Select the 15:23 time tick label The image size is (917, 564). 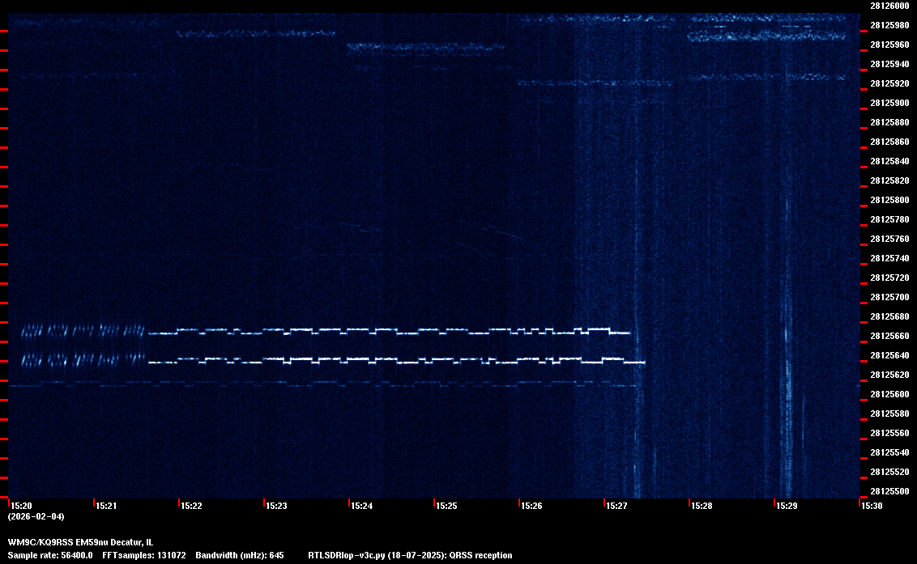(x=276, y=507)
